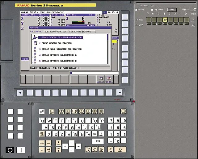Increase Page No. with stepper up arrow
Screen dimensions: 198x159
coord(196,9)
